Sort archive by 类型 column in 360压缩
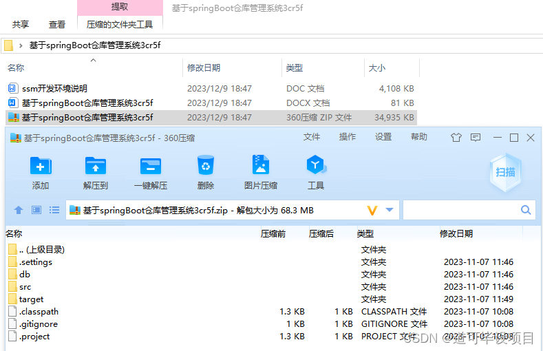Viewport: 543px width, 351px height. [365, 234]
